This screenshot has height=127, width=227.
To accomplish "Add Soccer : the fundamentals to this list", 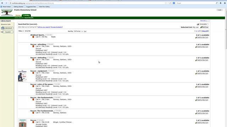I will (x=202, y=100).
